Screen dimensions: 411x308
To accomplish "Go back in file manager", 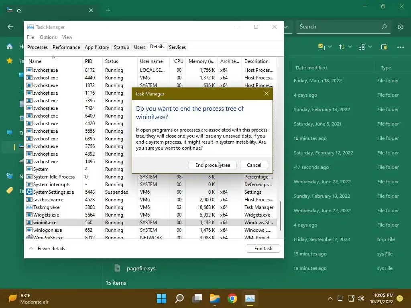I will point(10,27).
